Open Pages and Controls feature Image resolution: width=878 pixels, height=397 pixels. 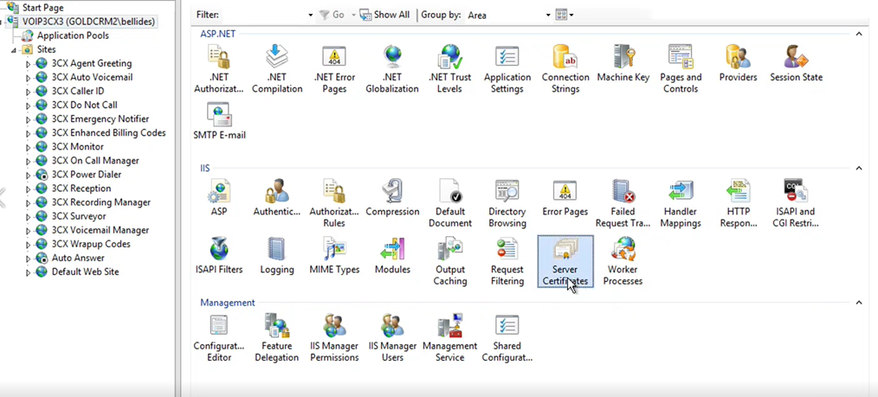click(681, 69)
